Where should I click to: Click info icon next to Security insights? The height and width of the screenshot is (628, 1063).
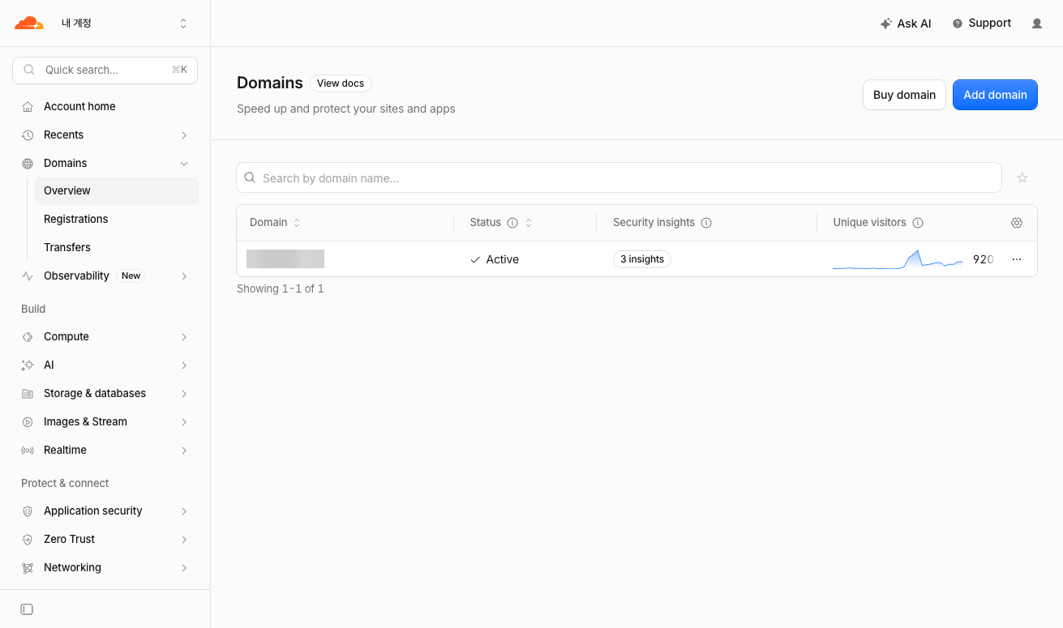[x=706, y=223]
